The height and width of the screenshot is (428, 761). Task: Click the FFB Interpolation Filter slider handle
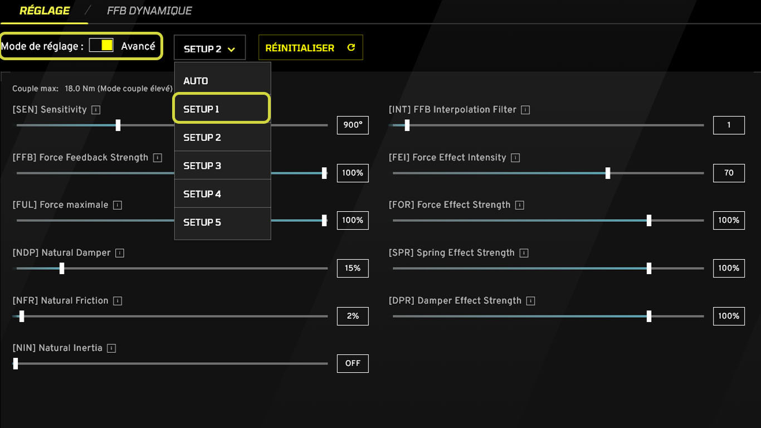[x=407, y=125]
